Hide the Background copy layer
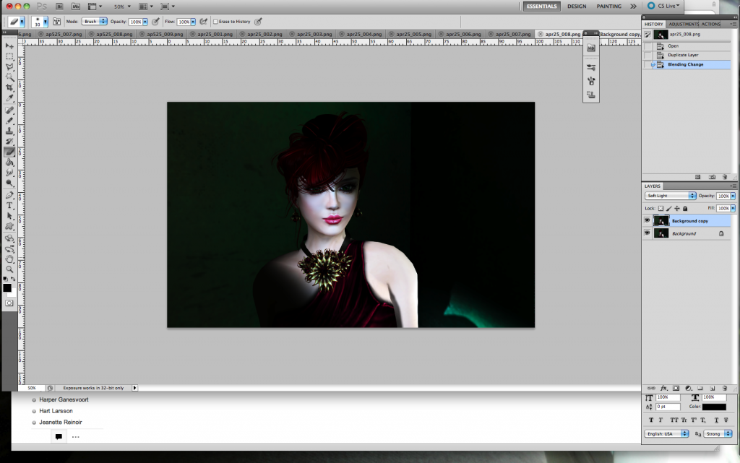Viewport: 740px width, 463px height. 647,220
